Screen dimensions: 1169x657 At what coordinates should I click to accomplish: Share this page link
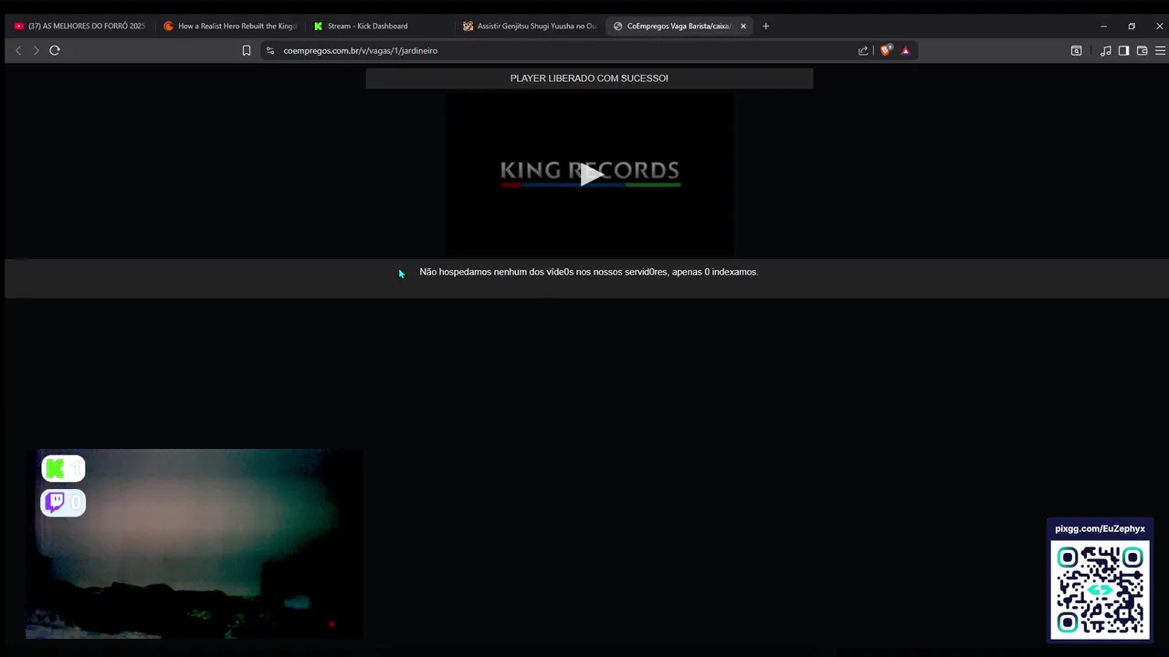point(863,50)
